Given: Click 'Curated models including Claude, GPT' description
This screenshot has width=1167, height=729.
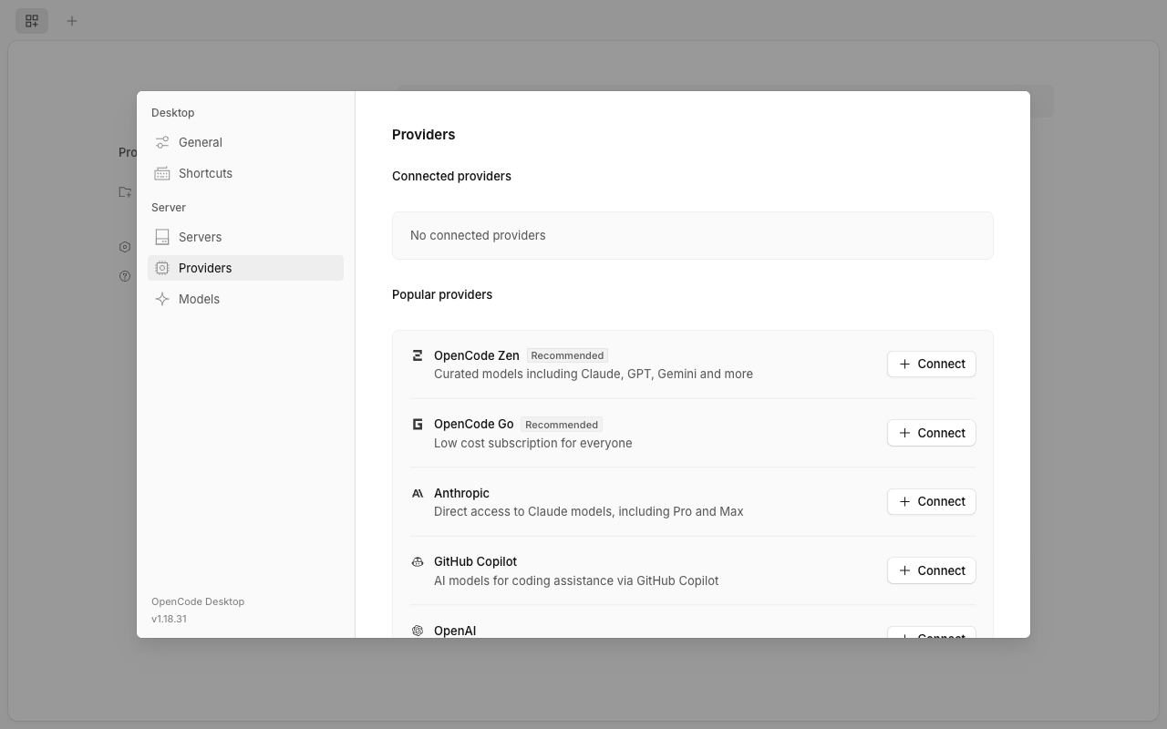Looking at the screenshot, I should [594, 374].
